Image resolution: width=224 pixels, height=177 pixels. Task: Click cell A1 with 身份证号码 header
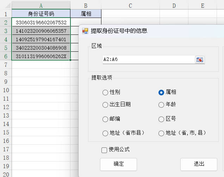(x=41, y=14)
